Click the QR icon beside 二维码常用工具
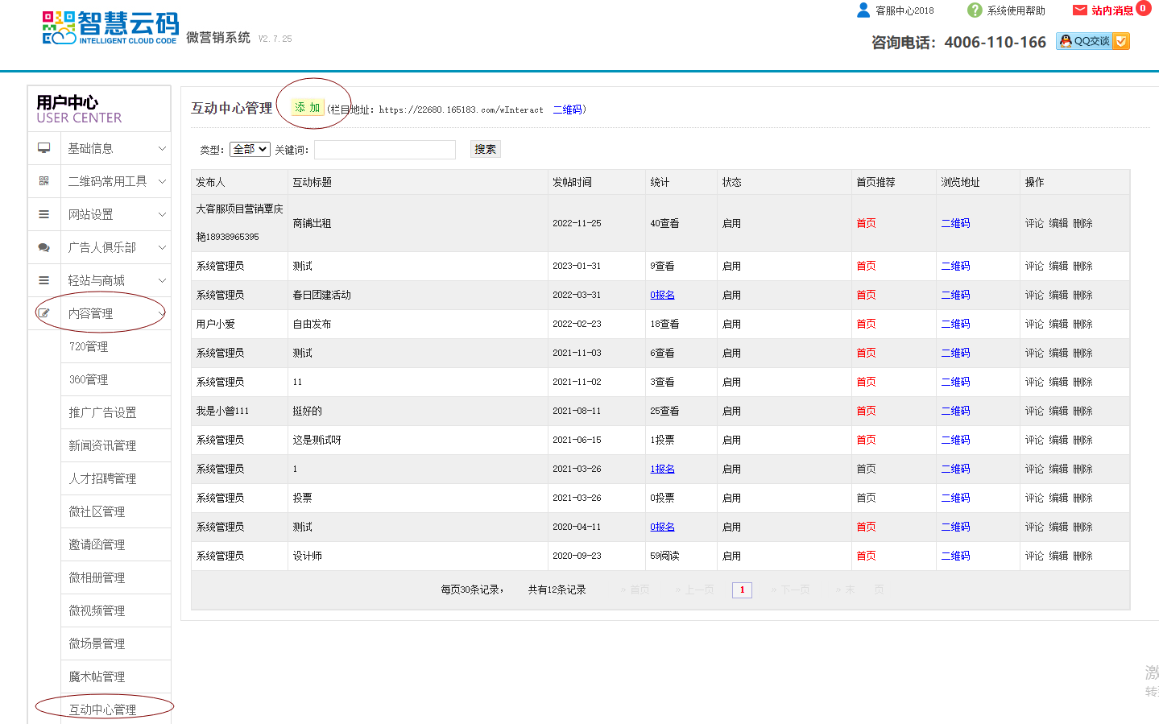The height and width of the screenshot is (724, 1159). [x=44, y=181]
